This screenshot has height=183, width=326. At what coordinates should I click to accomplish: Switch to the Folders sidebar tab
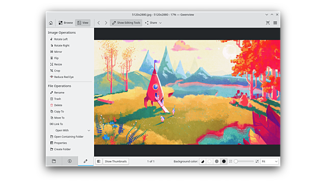[x=54, y=161]
